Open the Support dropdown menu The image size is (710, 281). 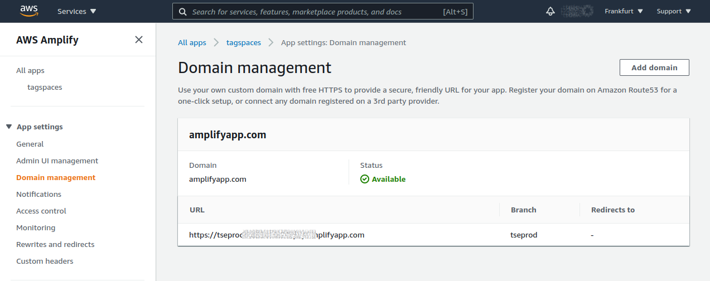[674, 11]
